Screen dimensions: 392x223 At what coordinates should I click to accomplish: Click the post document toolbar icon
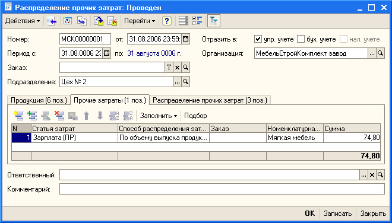(99, 21)
